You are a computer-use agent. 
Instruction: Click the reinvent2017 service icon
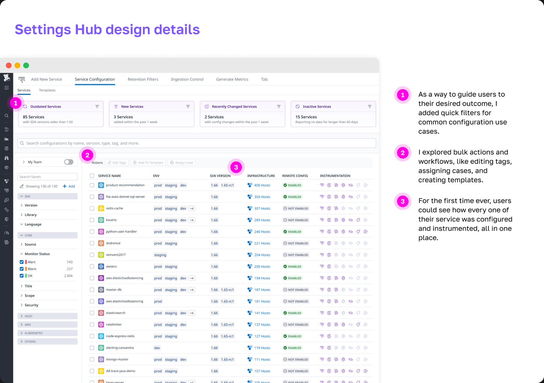pos(101,255)
